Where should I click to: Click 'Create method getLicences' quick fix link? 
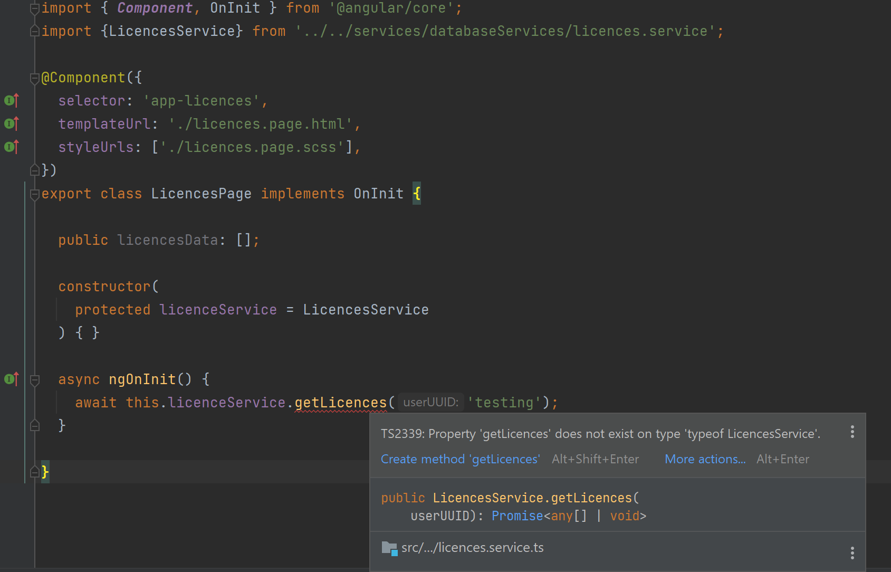tap(461, 459)
